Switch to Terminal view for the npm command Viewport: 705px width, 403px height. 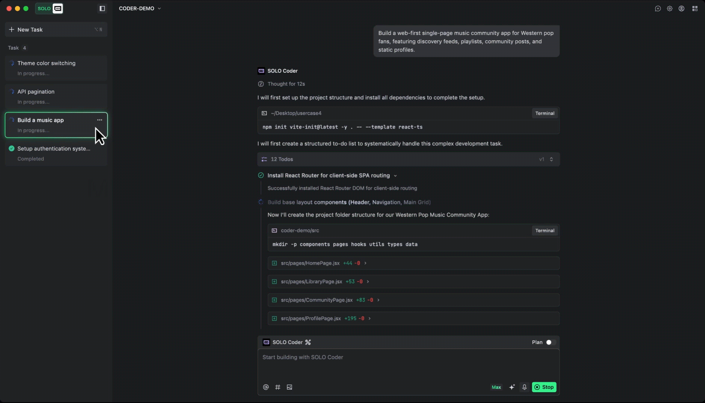545,113
